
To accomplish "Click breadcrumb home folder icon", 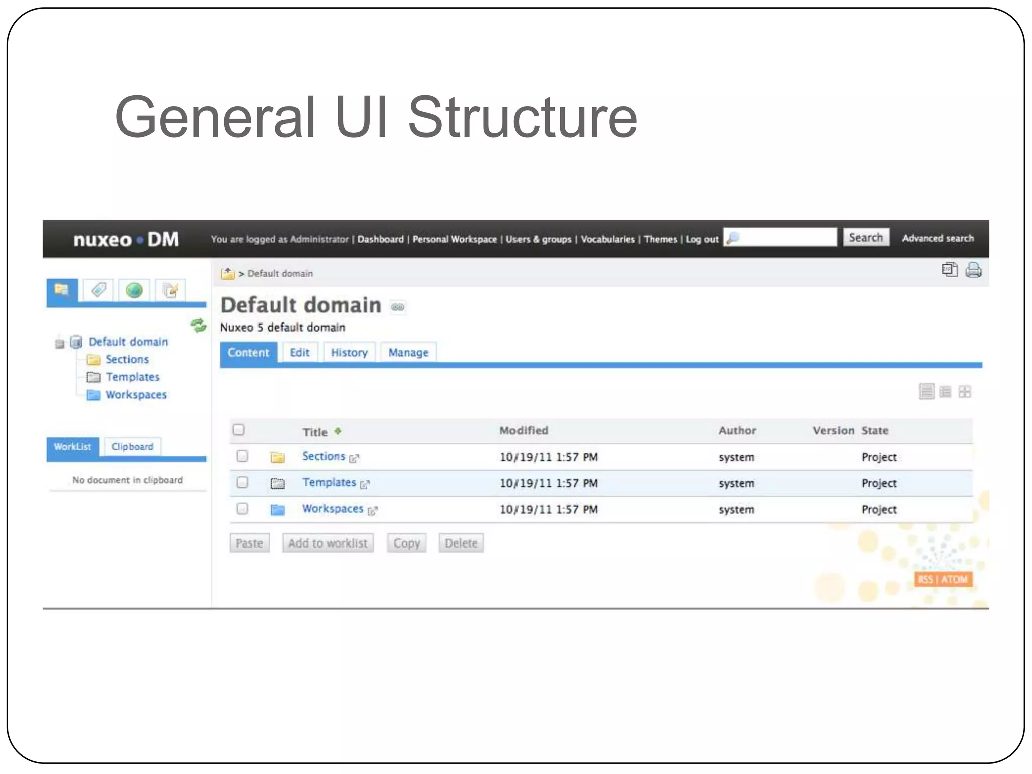I will (228, 274).
